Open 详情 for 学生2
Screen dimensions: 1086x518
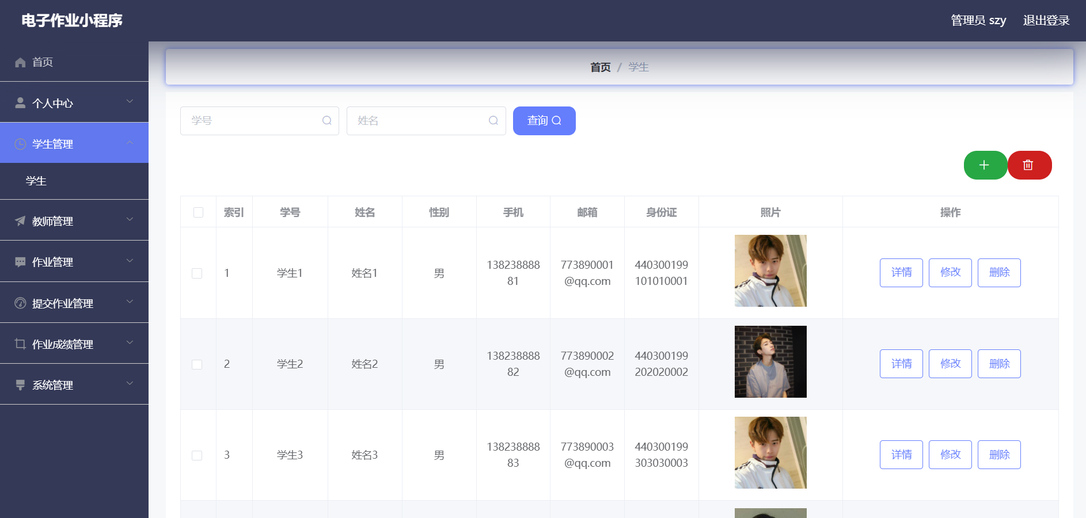tap(901, 364)
